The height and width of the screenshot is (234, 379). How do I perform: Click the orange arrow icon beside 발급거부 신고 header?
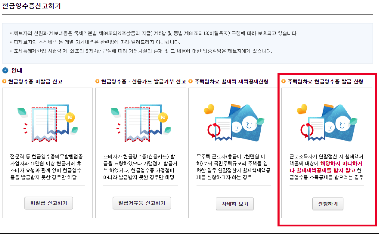click(97, 81)
